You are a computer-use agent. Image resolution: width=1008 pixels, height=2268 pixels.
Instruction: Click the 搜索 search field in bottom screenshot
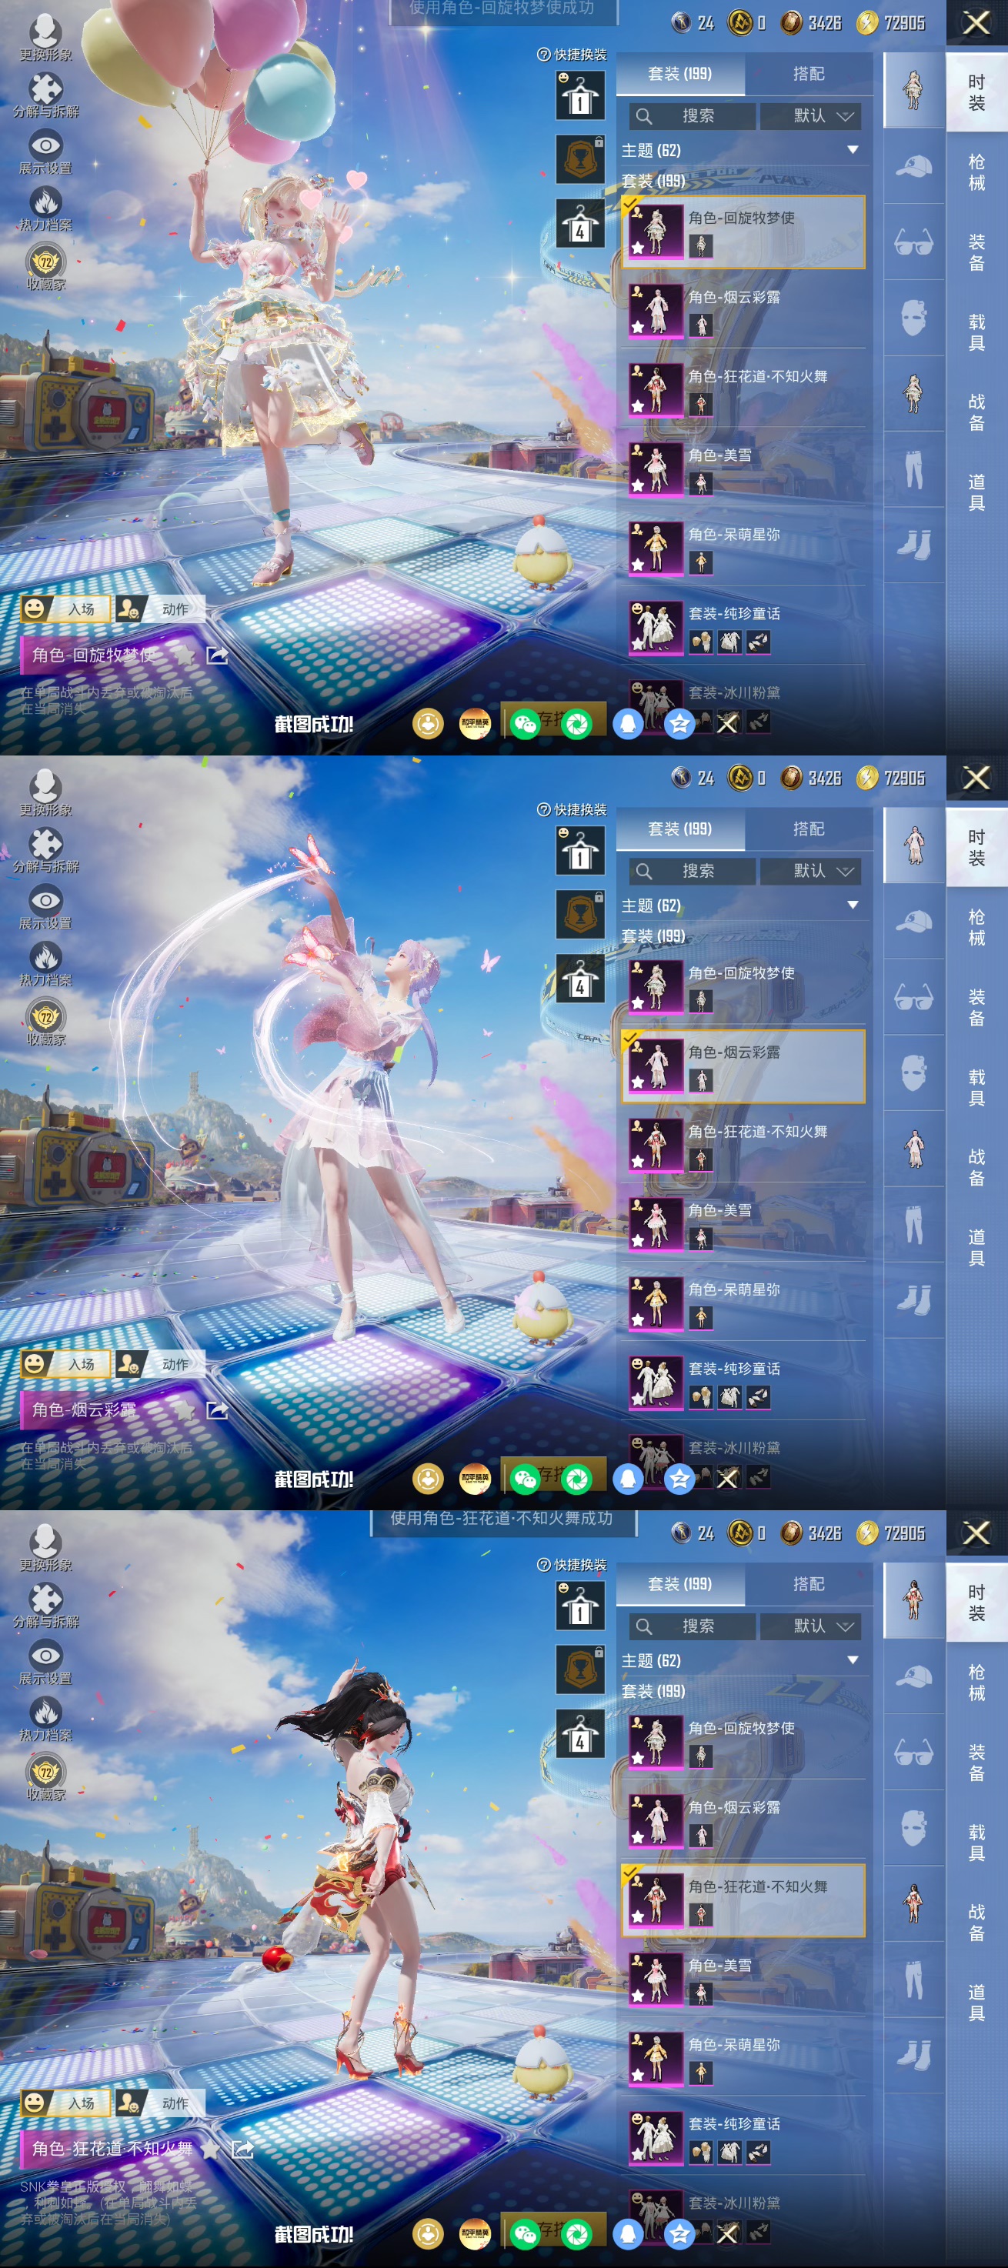[x=692, y=1627]
